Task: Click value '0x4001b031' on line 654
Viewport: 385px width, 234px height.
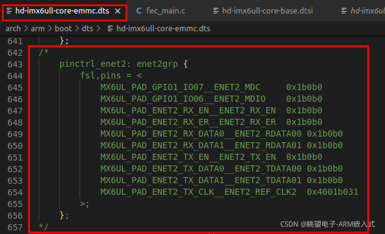Action: (332, 192)
